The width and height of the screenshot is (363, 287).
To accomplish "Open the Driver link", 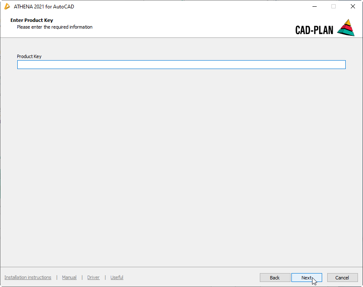I will 93,277.
